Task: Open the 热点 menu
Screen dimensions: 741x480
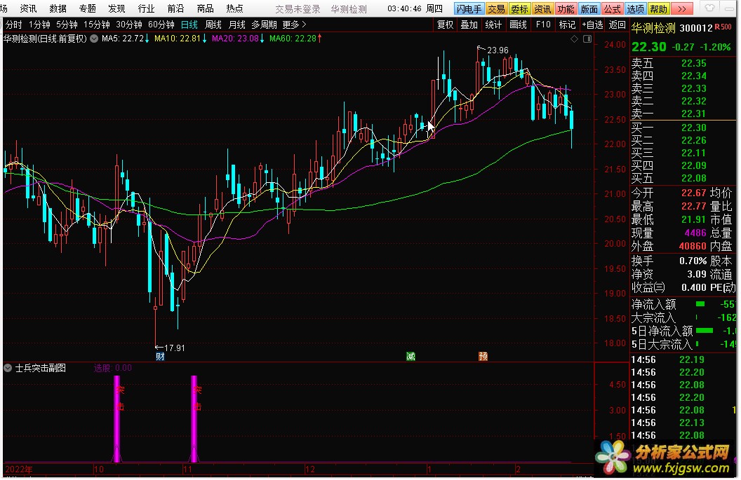Action: 234,8
